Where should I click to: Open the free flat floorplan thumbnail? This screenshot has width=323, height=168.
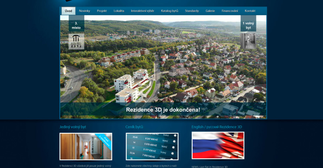click(x=248, y=41)
